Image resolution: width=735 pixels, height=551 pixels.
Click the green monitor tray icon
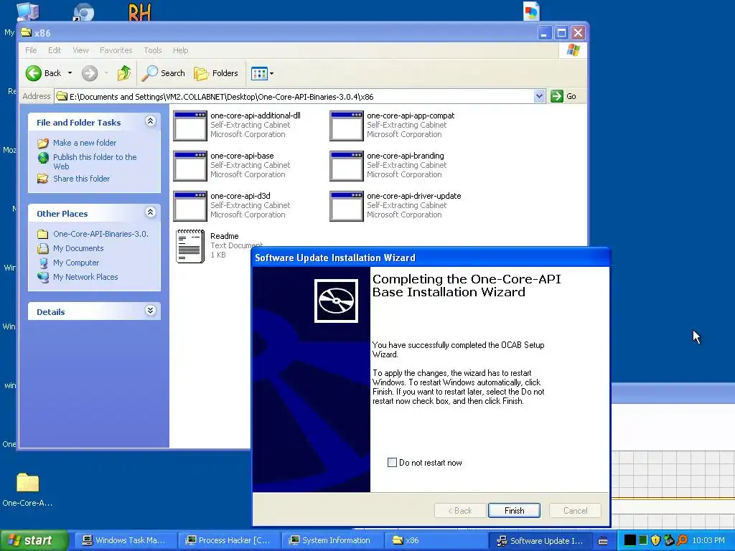pos(643,541)
